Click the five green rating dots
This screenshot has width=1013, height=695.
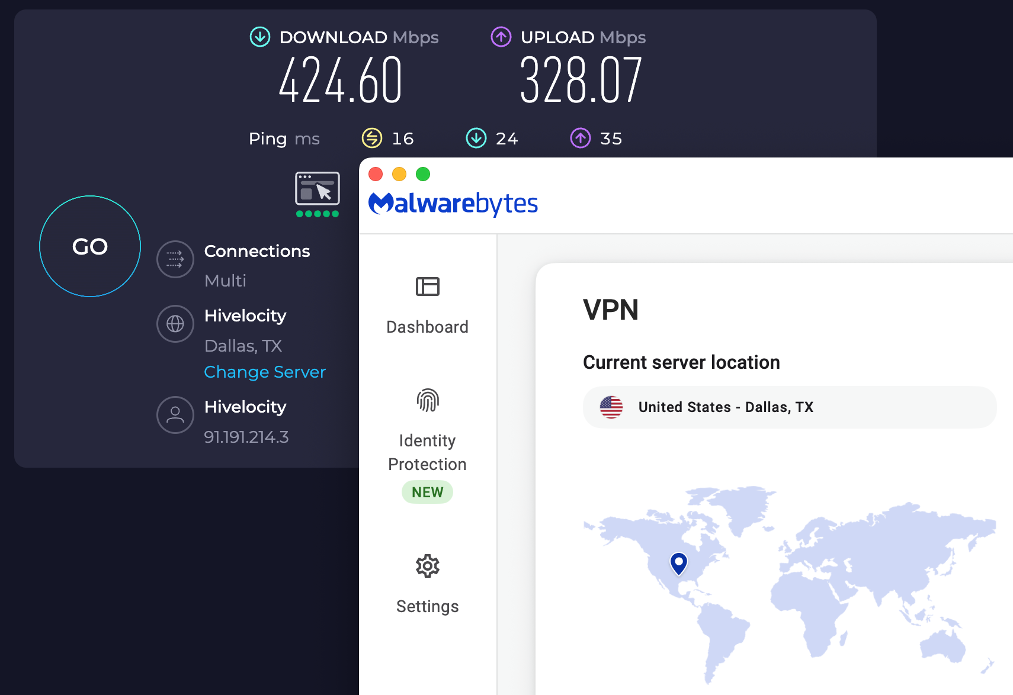(x=318, y=214)
